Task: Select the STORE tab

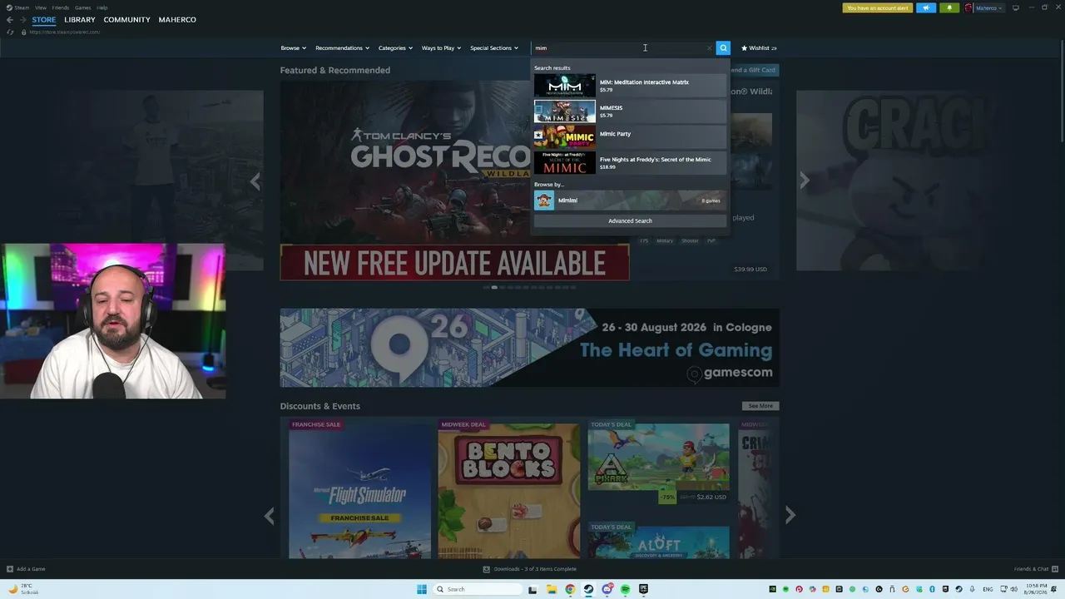Action: click(x=44, y=20)
